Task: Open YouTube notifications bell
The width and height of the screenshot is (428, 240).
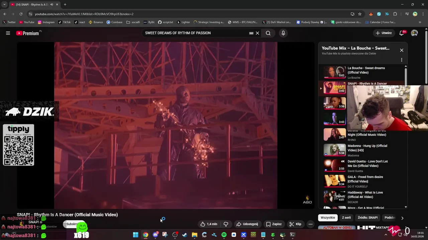Action: (402, 33)
